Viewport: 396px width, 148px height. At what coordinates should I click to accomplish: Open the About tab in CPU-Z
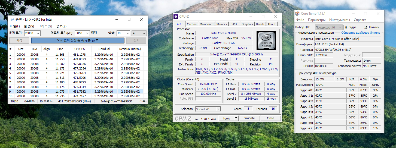272,24
